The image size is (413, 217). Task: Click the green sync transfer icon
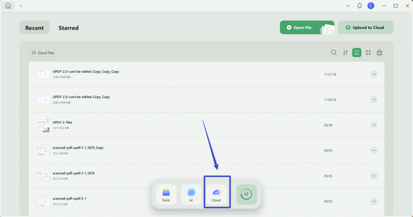point(246,194)
